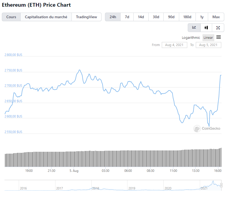The height and width of the screenshot is (197, 225).
Task: Open the From date field
Action: [x=174, y=45]
